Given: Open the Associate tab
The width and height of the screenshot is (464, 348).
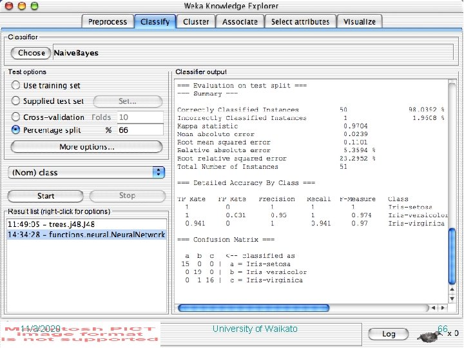Looking at the screenshot, I should 240,22.
